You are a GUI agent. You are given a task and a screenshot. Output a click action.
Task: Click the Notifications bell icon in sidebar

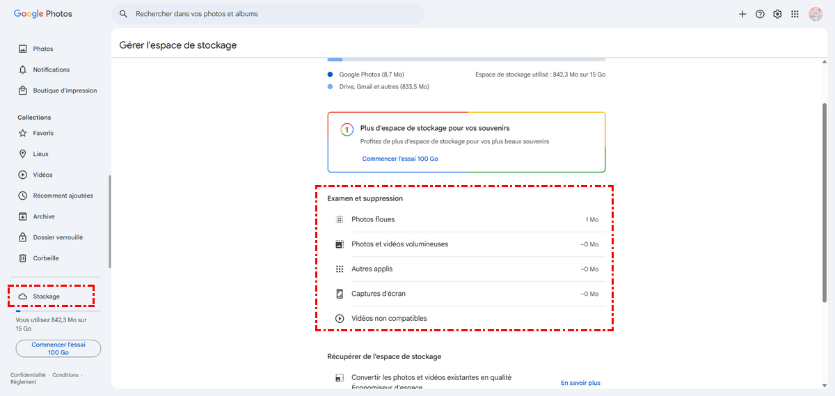pyautogui.click(x=23, y=70)
